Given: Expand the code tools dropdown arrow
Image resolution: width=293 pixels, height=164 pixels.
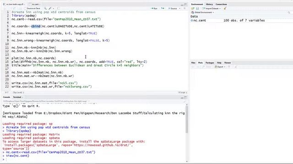Looking at the screenshot, I should (54, 8).
